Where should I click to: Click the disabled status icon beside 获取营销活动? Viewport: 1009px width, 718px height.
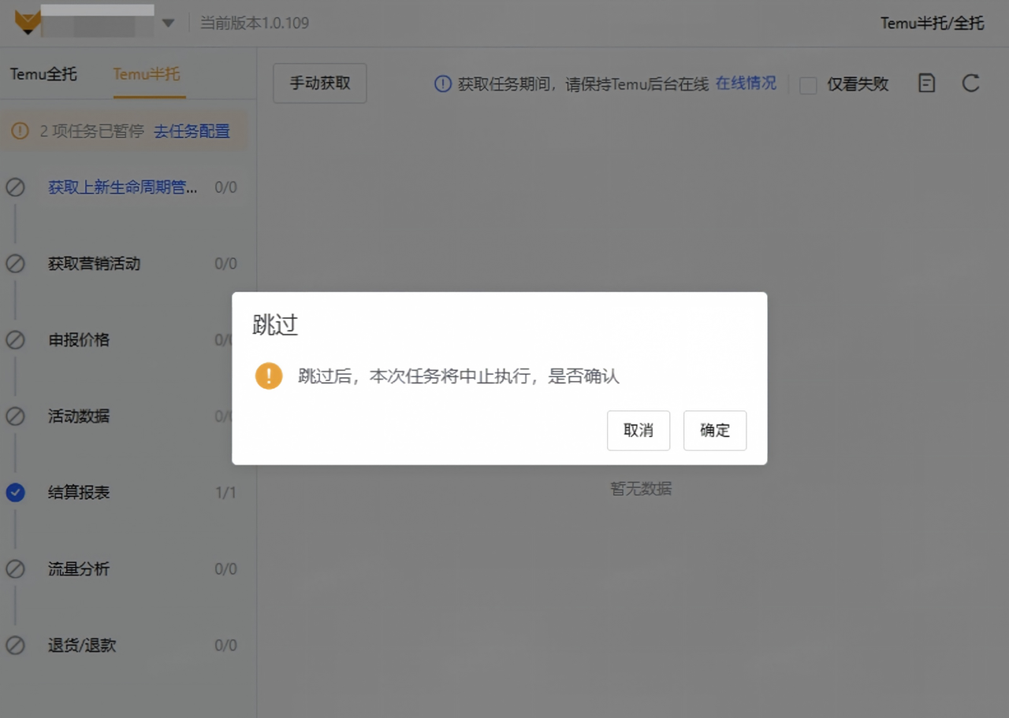tap(15, 264)
